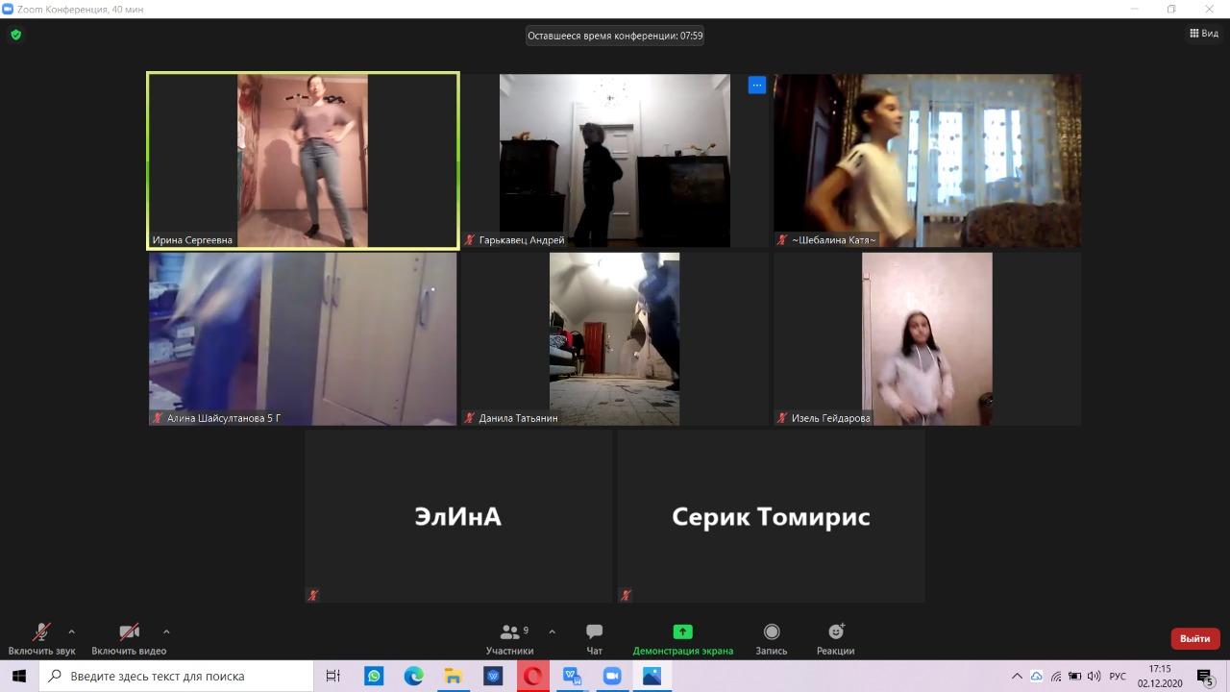Start recording with the Запись button
Viewport: 1230px width, 692px height.
(771, 638)
